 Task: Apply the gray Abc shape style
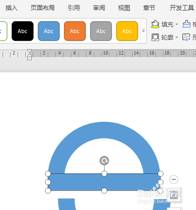(101, 31)
